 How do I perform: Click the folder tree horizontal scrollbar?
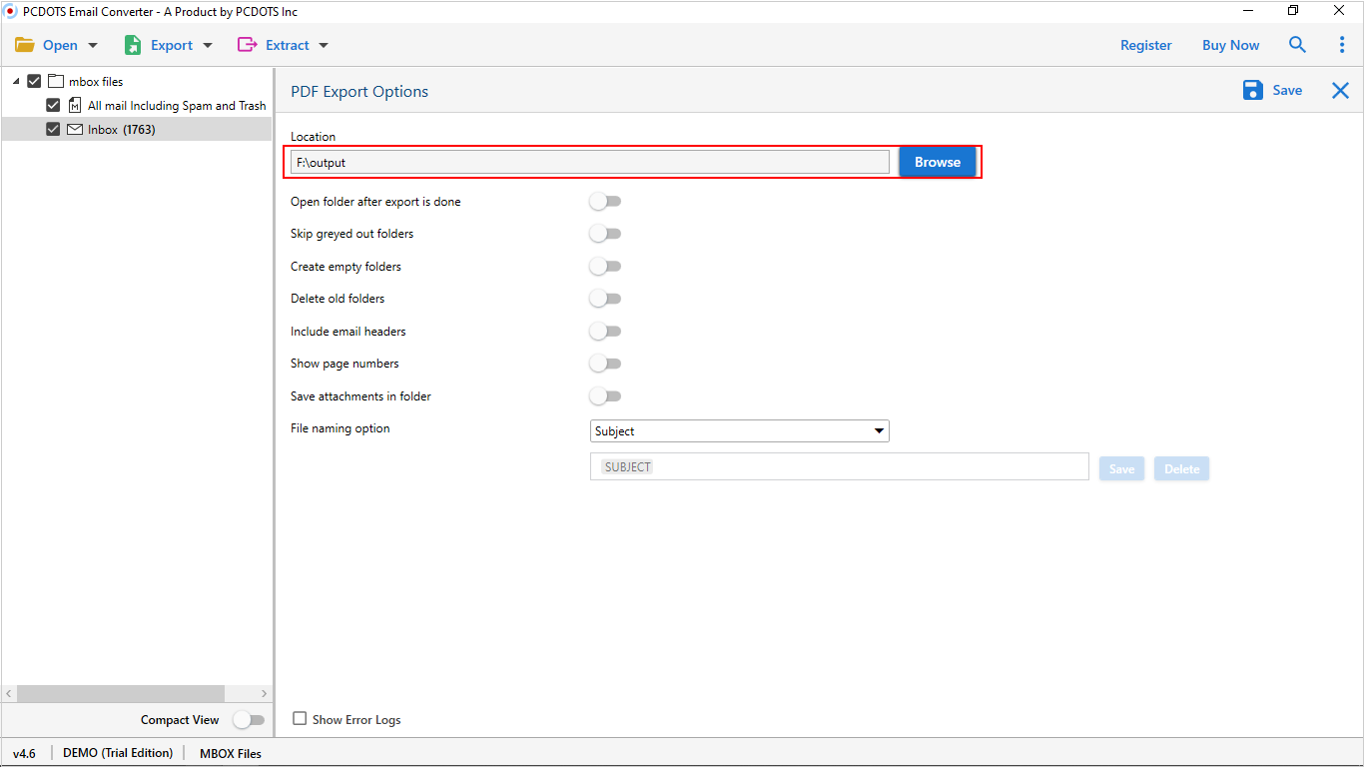point(121,693)
